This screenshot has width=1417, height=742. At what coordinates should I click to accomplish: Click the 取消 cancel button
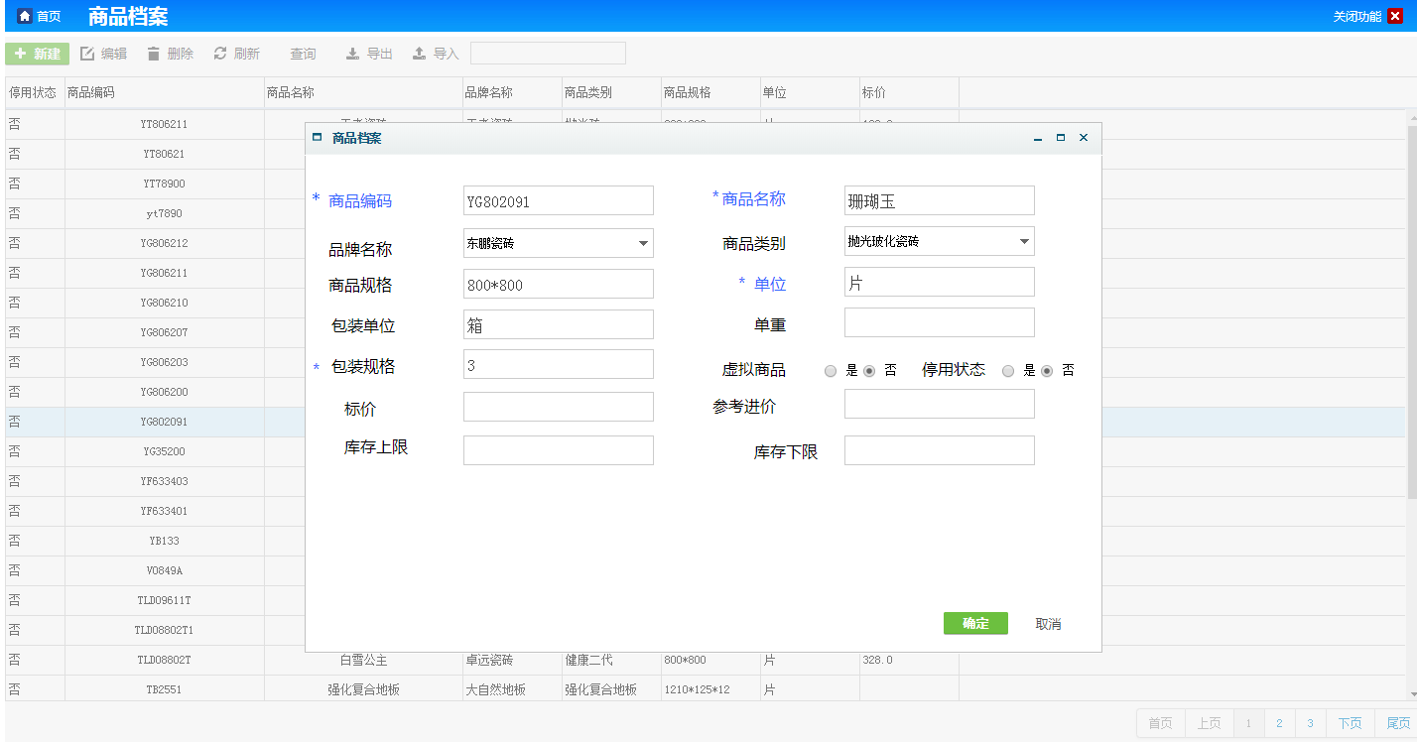[1048, 624]
